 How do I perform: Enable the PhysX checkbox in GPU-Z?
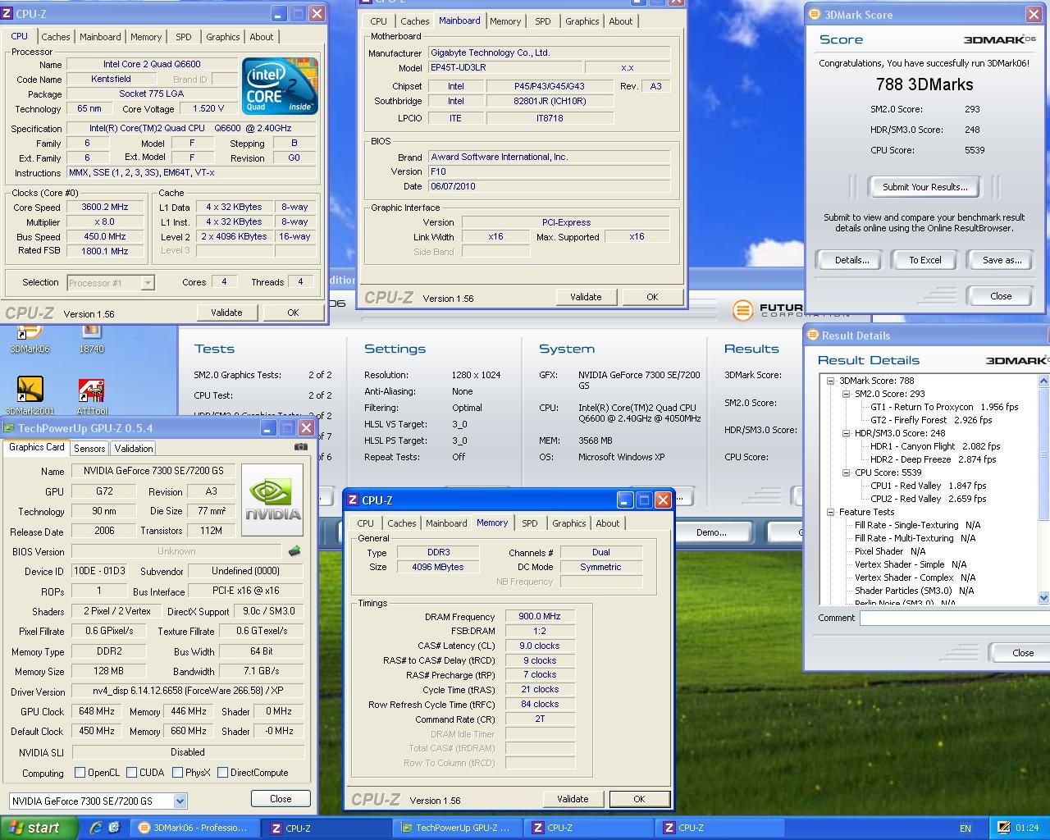click(177, 772)
